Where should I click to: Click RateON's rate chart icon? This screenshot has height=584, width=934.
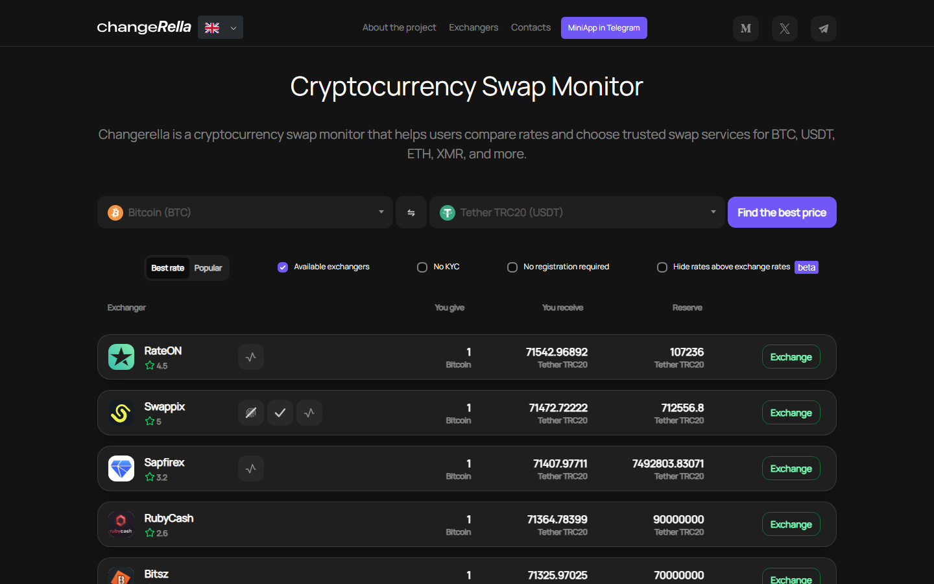(x=251, y=357)
